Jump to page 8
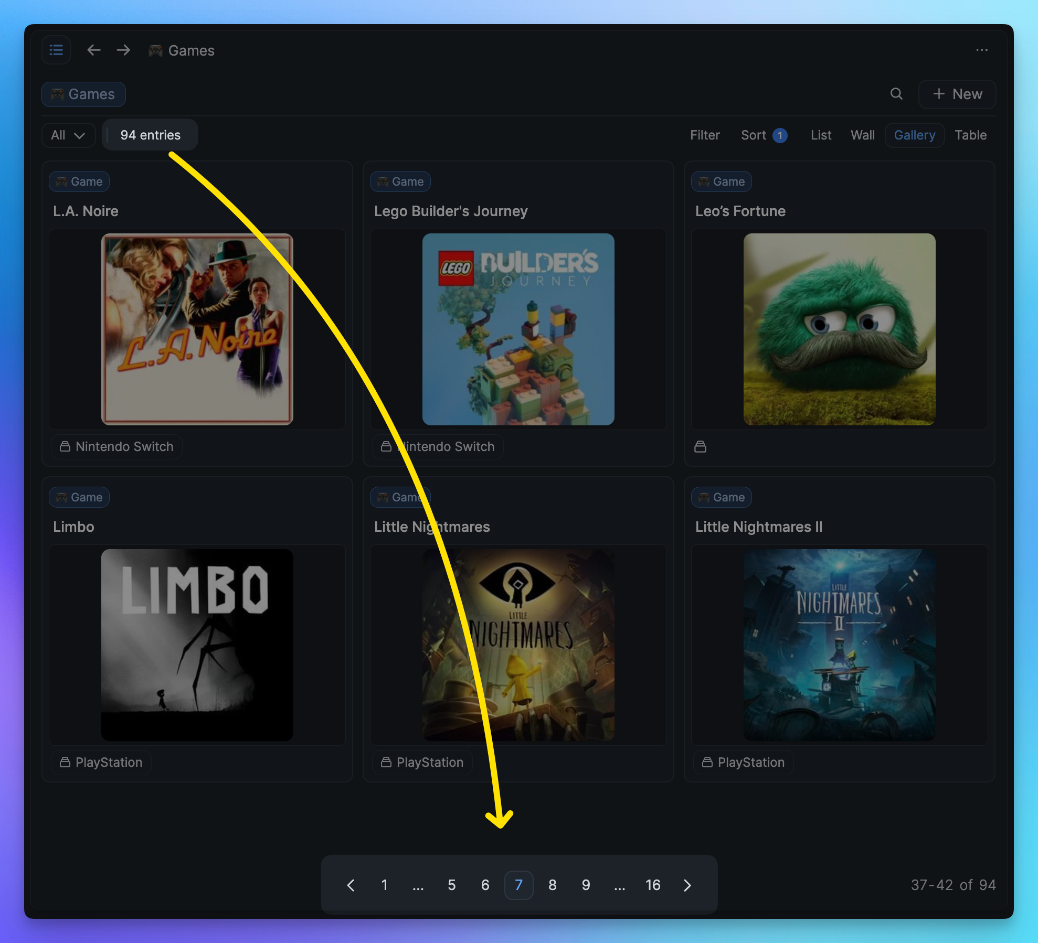The image size is (1038, 943). click(x=553, y=885)
